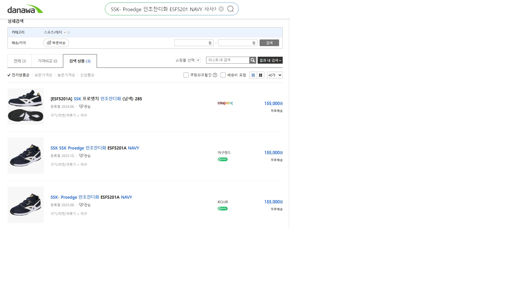Click the Npay badge under 야구랜드
Screen dimensions: 532x299
coord(223,160)
